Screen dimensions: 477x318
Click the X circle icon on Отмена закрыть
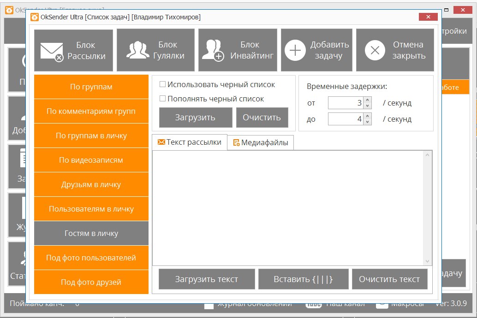(x=375, y=50)
